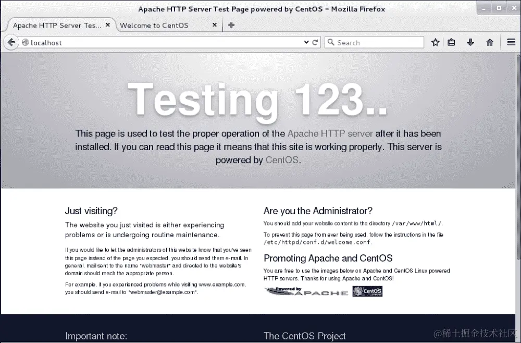The image size is (521, 343).
Task: Click the globe site identity icon
Action: pos(25,43)
